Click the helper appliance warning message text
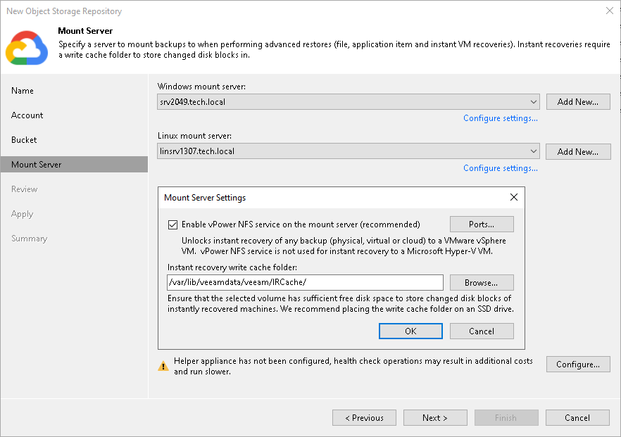 (x=353, y=366)
